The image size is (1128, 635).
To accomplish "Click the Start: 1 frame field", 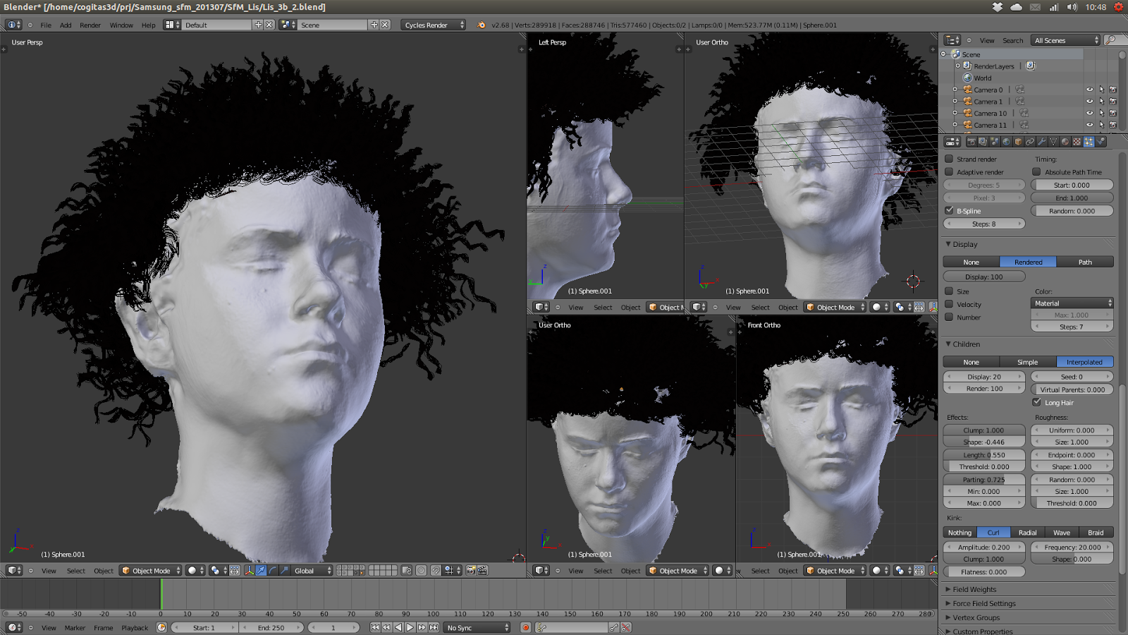I will coord(204,627).
